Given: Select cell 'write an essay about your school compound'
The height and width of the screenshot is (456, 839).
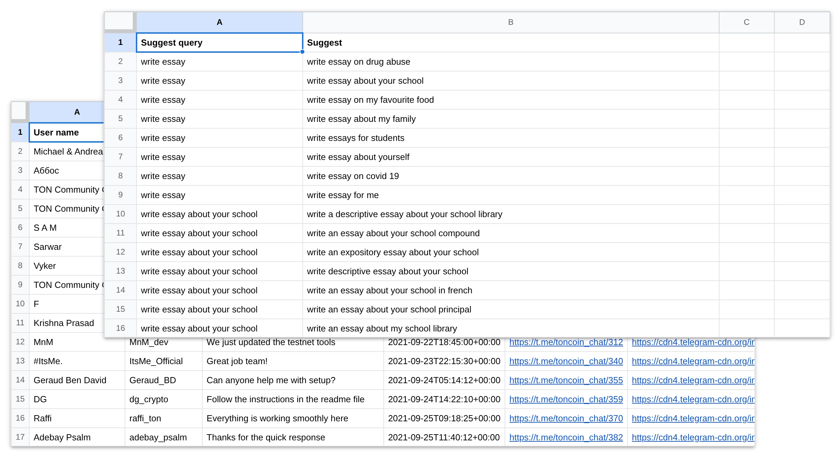Looking at the screenshot, I should pyautogui.click(x=511, y=233).
